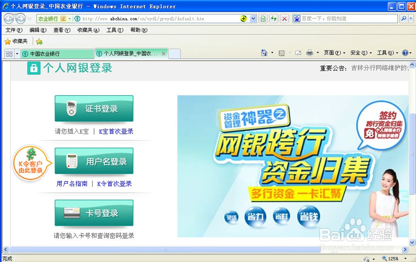Click the browser Back arrow button
This screenshot has width=416, height=262.
pos(9,19)
